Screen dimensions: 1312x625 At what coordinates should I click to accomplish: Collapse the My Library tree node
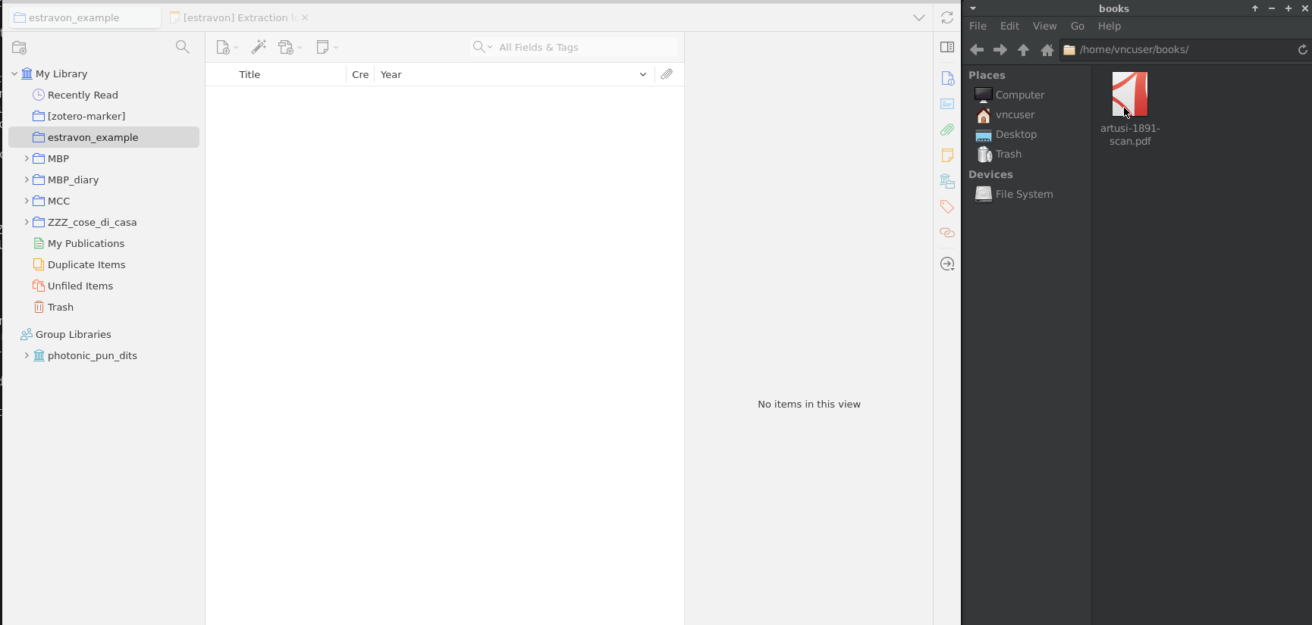[14, 73]
